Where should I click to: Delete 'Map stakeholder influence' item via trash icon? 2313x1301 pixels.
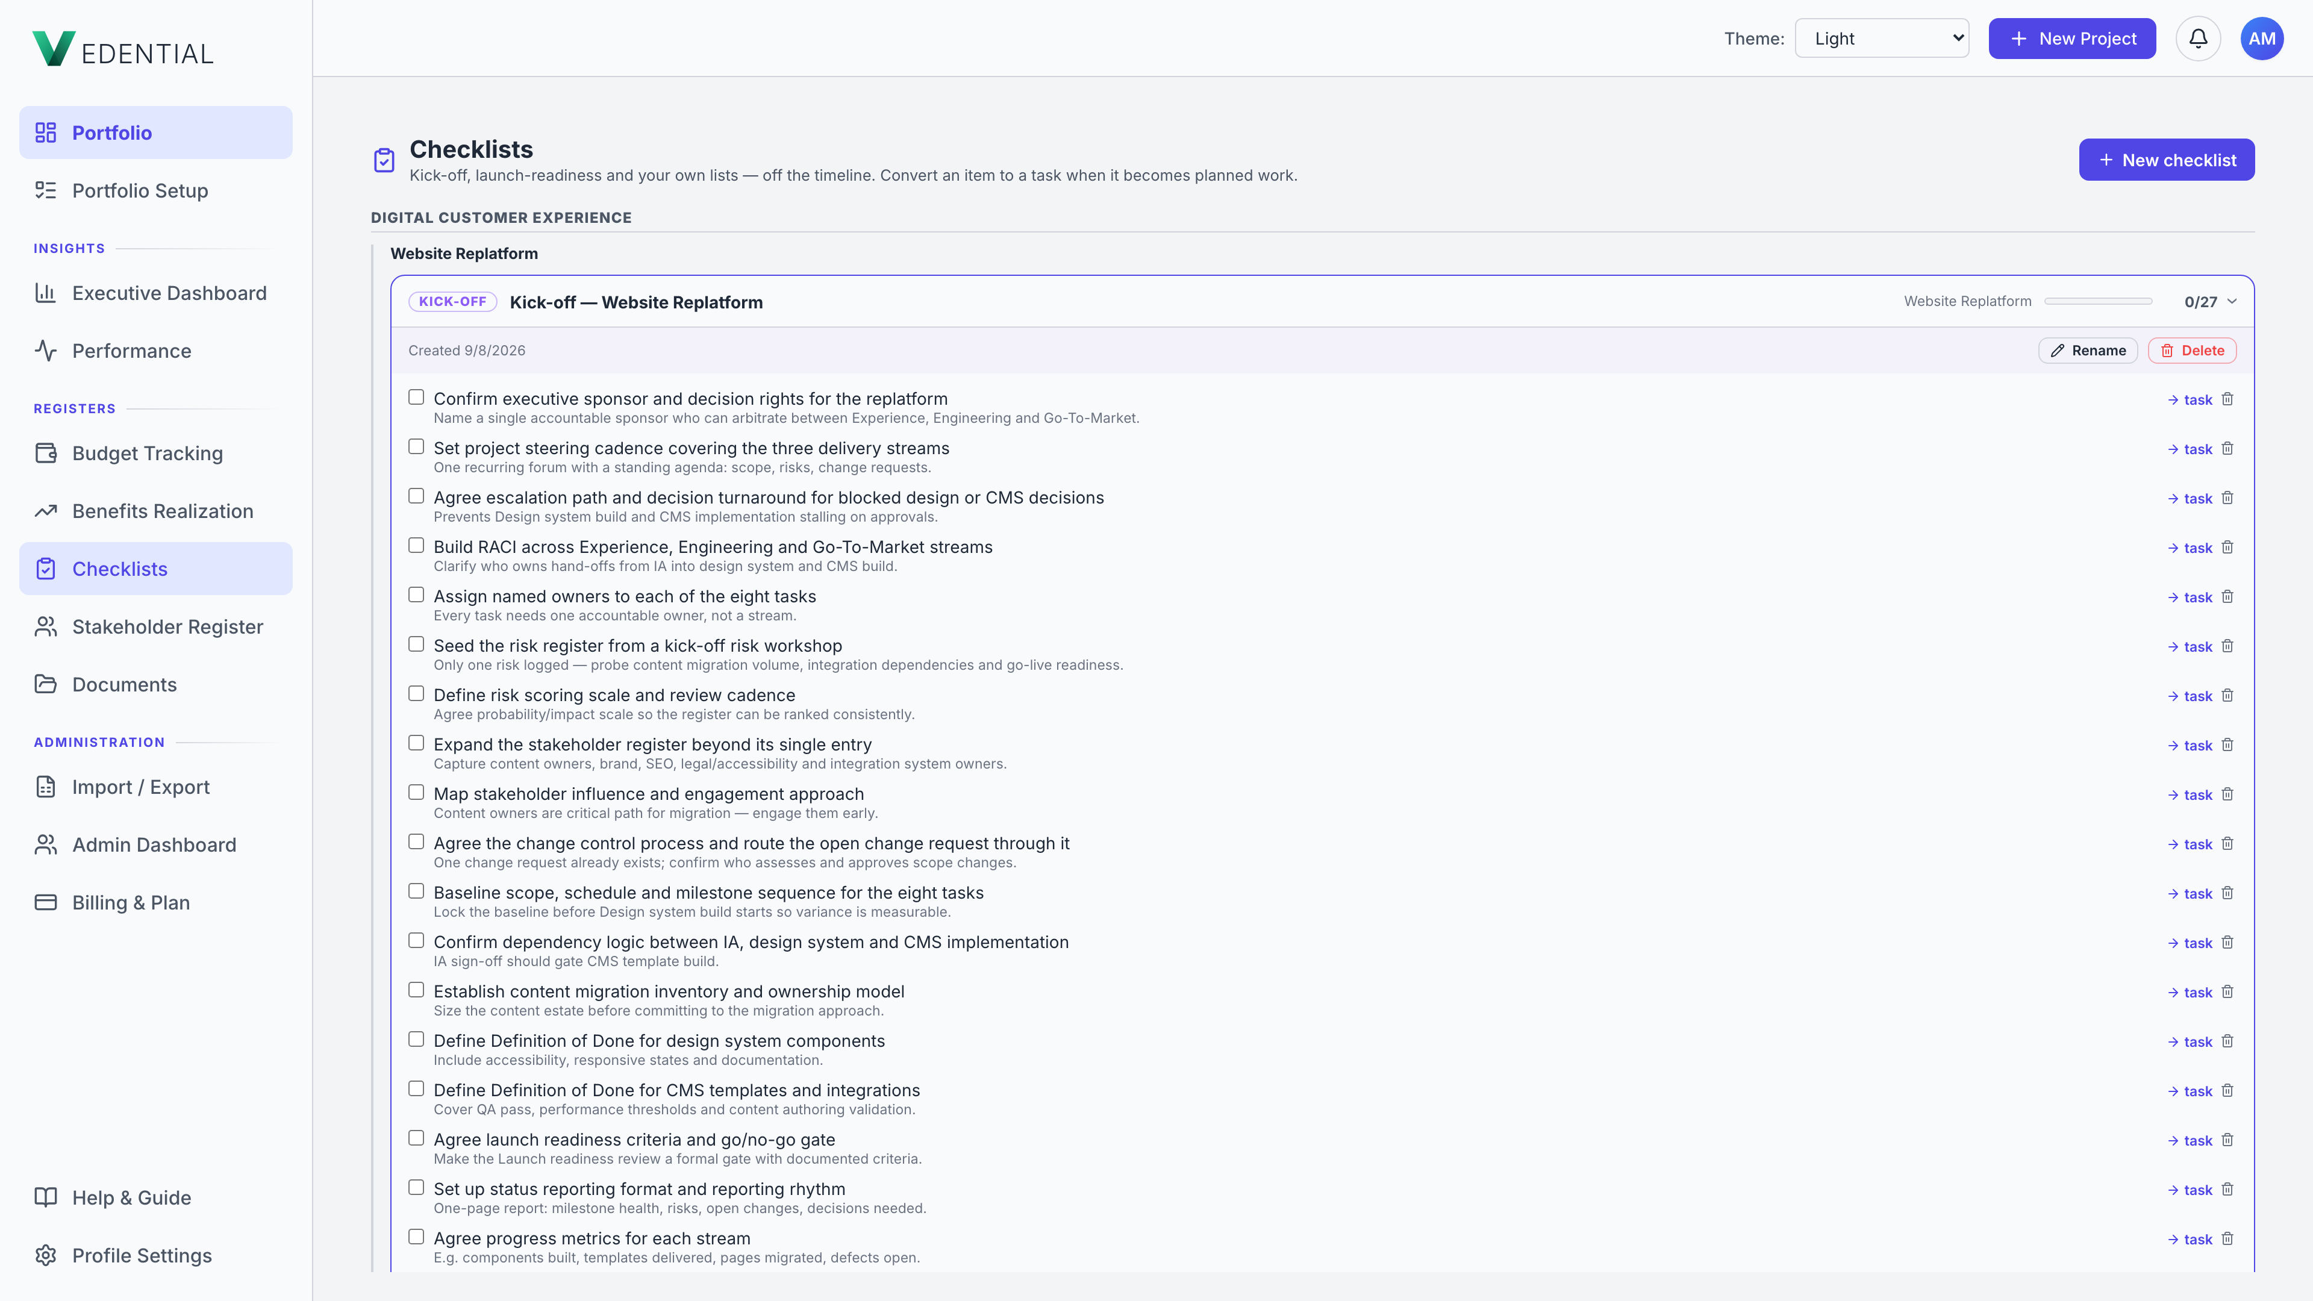click(2227, 794)
